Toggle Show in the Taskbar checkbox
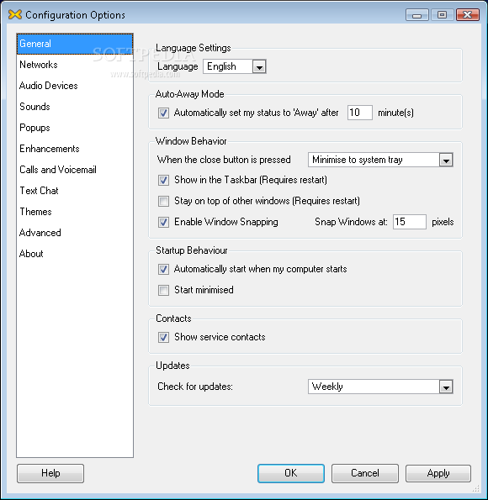 [x=163, y=180]
